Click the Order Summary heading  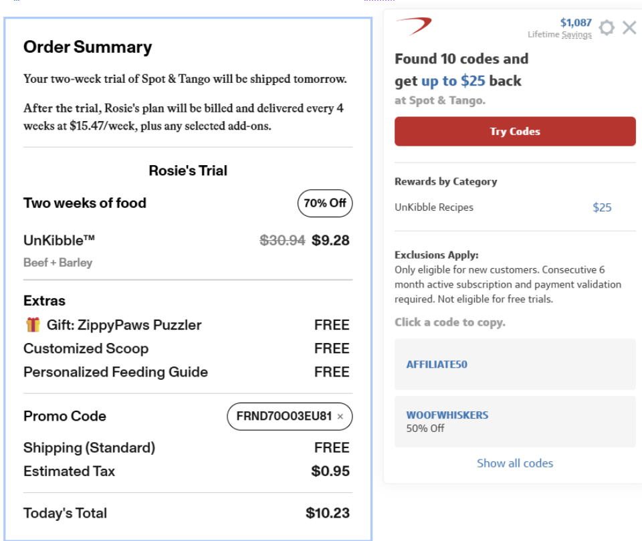(x=88, y=47)
